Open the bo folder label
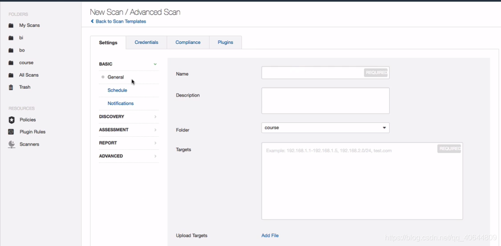Image resolution: width=501 pixels, height=246 pixels. coord(22,50)
